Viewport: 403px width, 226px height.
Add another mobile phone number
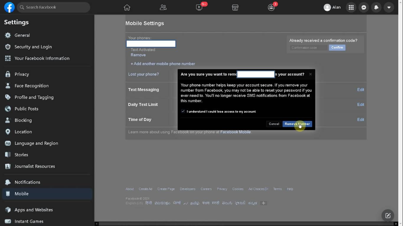coord(163,64)
